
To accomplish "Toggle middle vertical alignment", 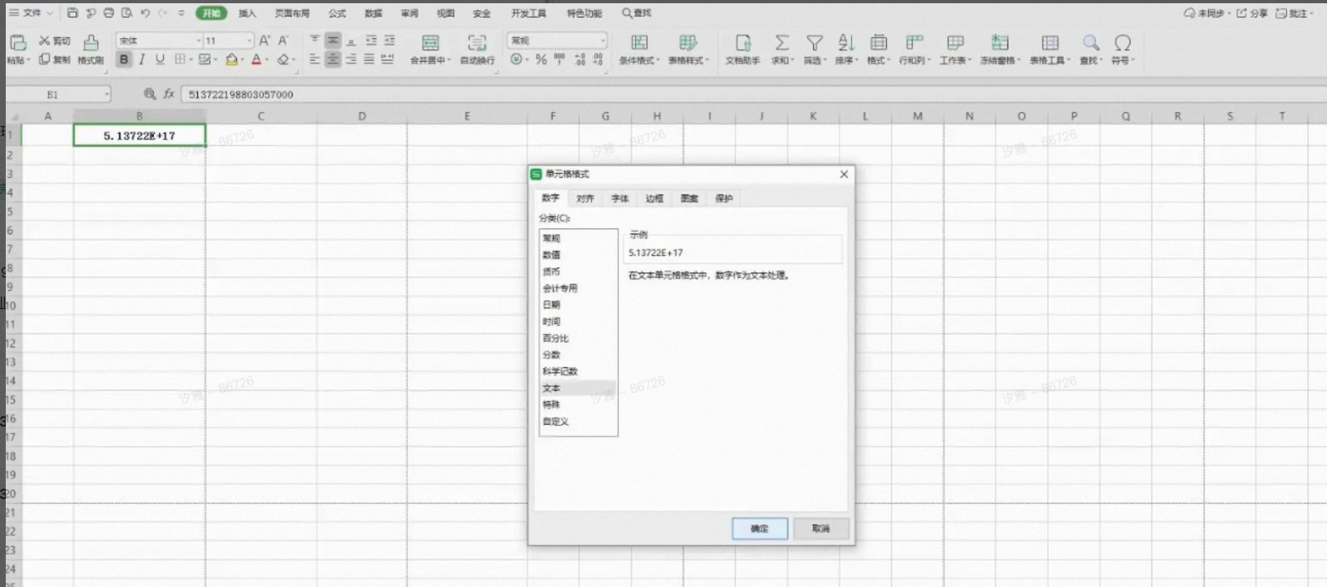I will 332,40.
